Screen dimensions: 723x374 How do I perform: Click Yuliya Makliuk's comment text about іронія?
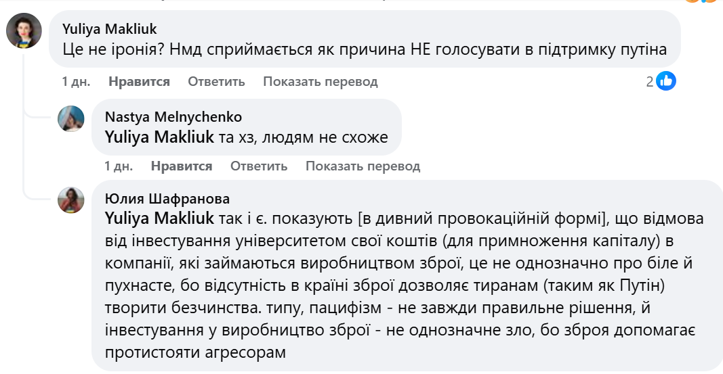coord(365,49)
